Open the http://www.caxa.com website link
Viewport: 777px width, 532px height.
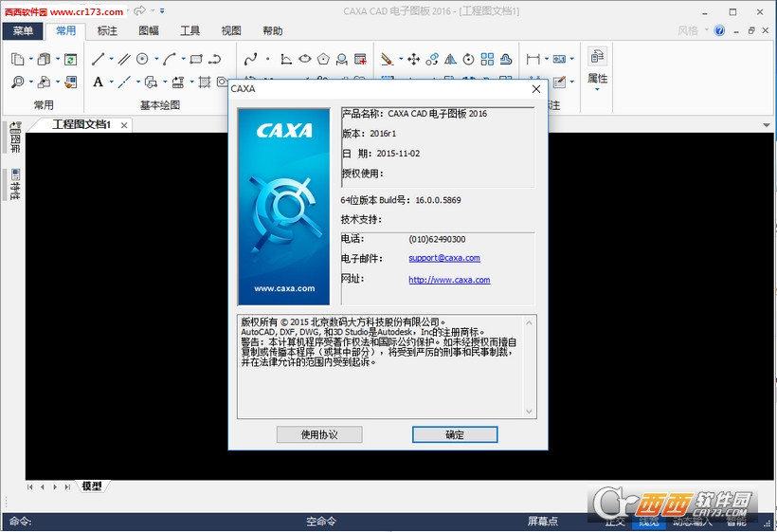449,280
